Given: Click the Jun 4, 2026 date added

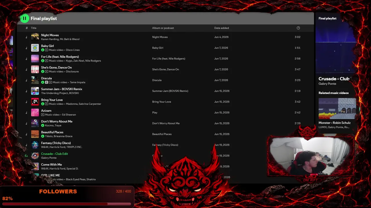Looking at the screenshot, I should [221, 37].
